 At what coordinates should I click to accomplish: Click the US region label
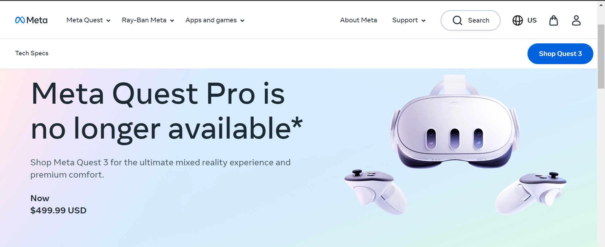532,20
